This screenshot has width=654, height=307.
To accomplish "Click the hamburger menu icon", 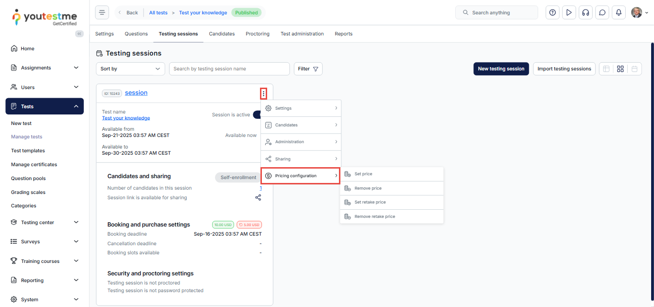I will 102,13.
